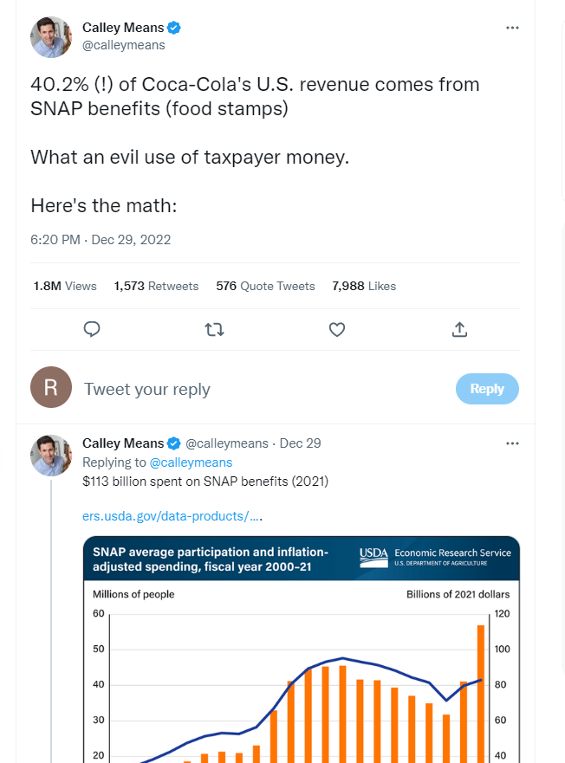565x763 pixels.
Task: Click the 'Tweet your reply' field
Action: [x=260, y=389]
